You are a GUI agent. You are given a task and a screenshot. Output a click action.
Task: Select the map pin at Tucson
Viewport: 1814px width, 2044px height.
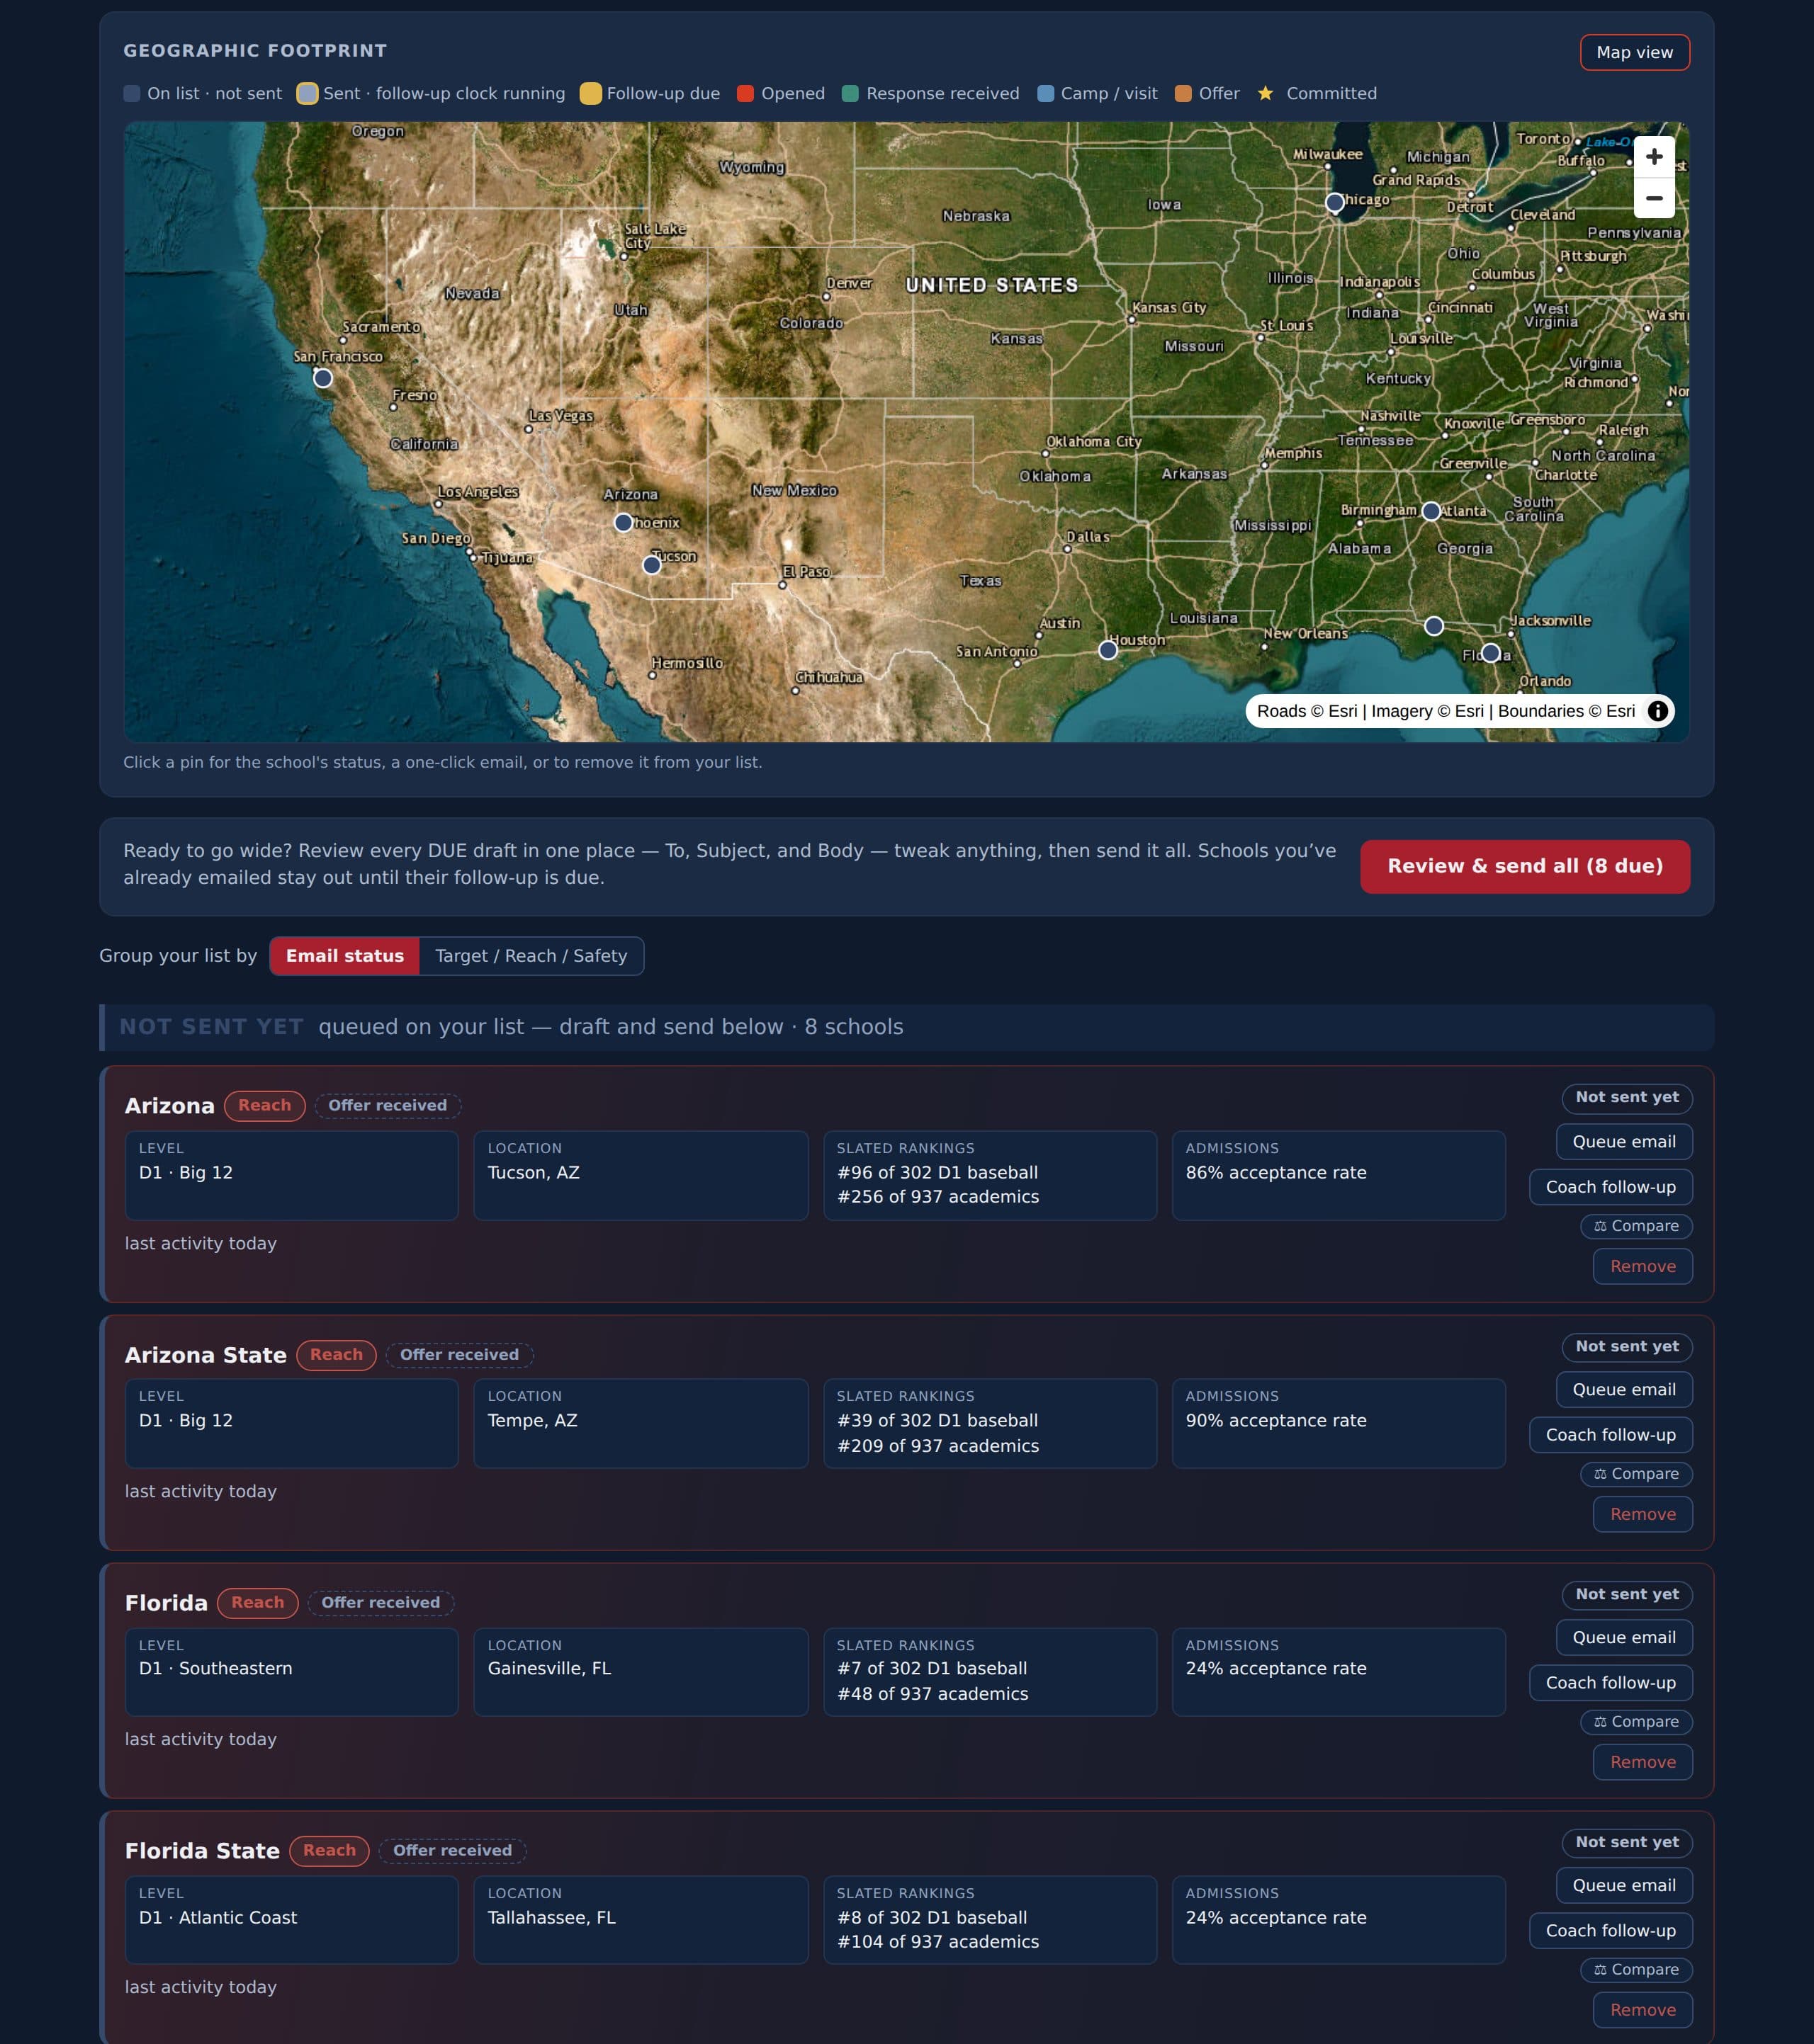click(x=651, y=565)
